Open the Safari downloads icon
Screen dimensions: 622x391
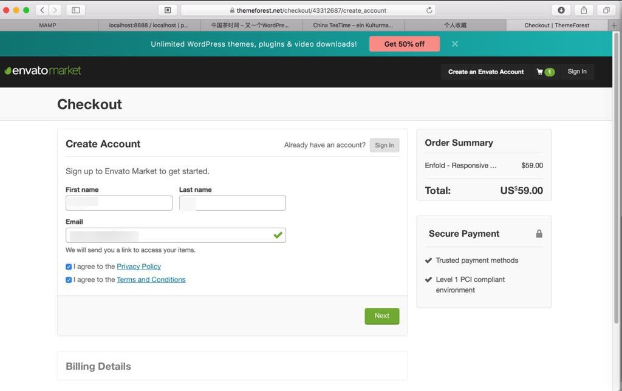(x=561, y=10)
